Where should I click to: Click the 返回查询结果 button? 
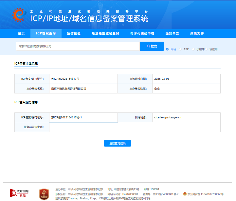118,143
